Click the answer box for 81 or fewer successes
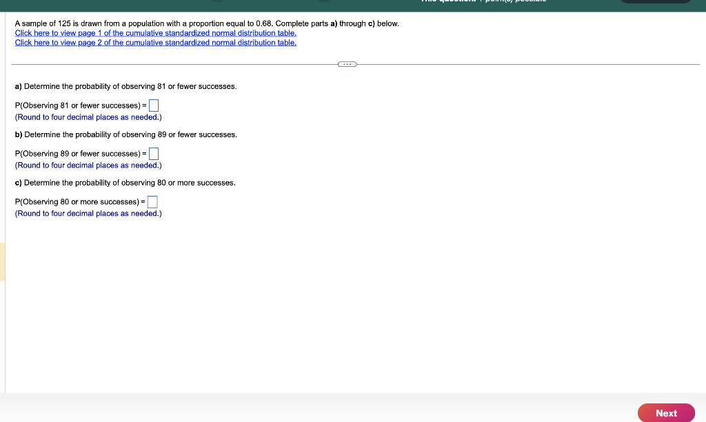 pyautogui.click(x=154, y=105)
